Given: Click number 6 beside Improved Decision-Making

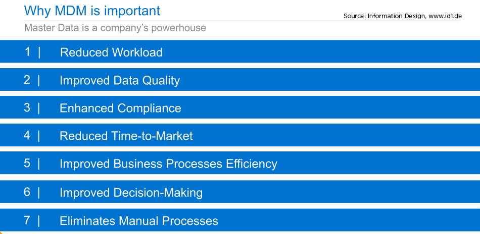Looking at the screenshot, I should [27, 192].
